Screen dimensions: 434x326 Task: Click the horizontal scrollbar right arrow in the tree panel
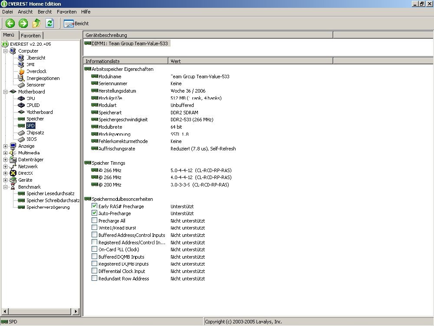(x=76, y=312)
